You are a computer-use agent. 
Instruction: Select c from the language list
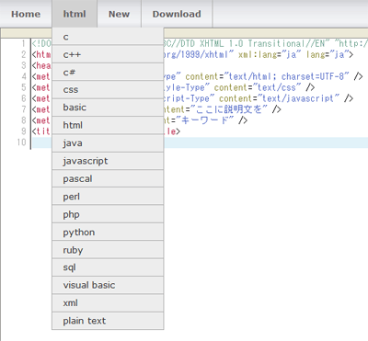[x=108, y=37]
